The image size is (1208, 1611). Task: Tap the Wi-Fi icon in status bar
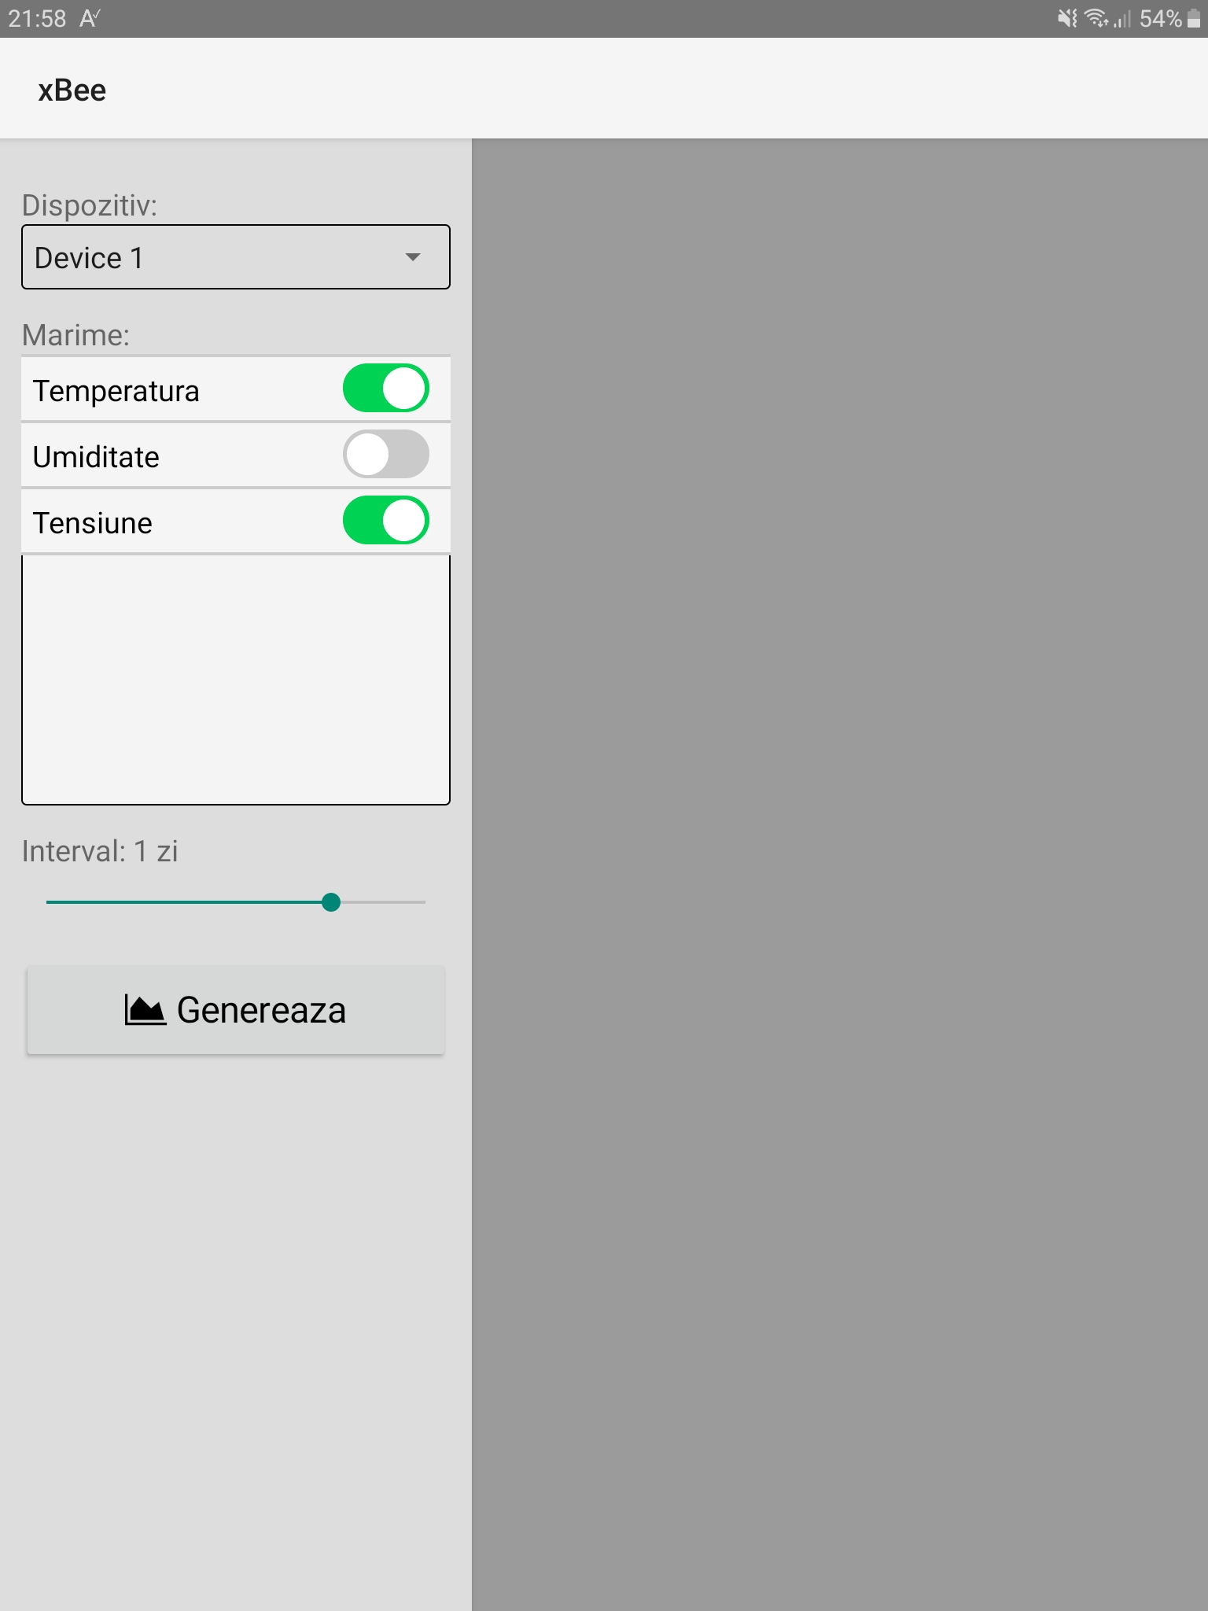click(1096, 18)
